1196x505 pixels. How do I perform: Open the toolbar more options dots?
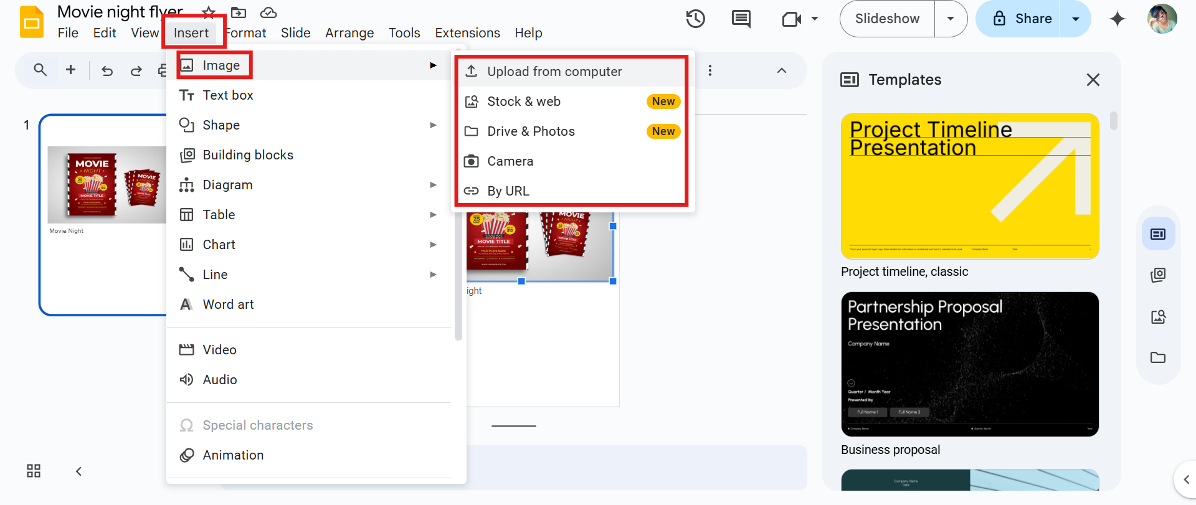click(x=710, y=70)
